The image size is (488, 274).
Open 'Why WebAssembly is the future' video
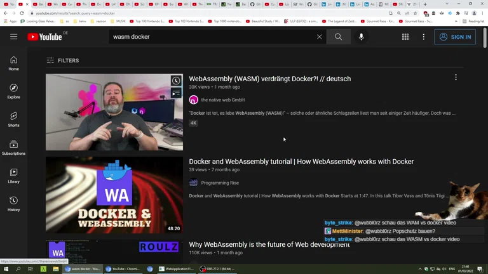(x=269, y=244)
